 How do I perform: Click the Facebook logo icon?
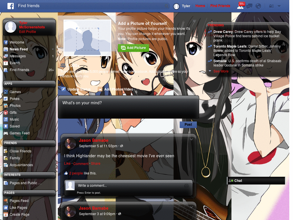pos(11,6)
